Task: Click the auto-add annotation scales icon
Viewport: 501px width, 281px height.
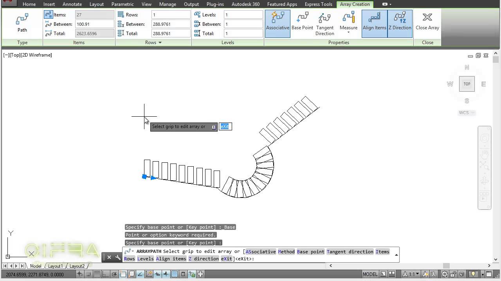Action: 433,274
